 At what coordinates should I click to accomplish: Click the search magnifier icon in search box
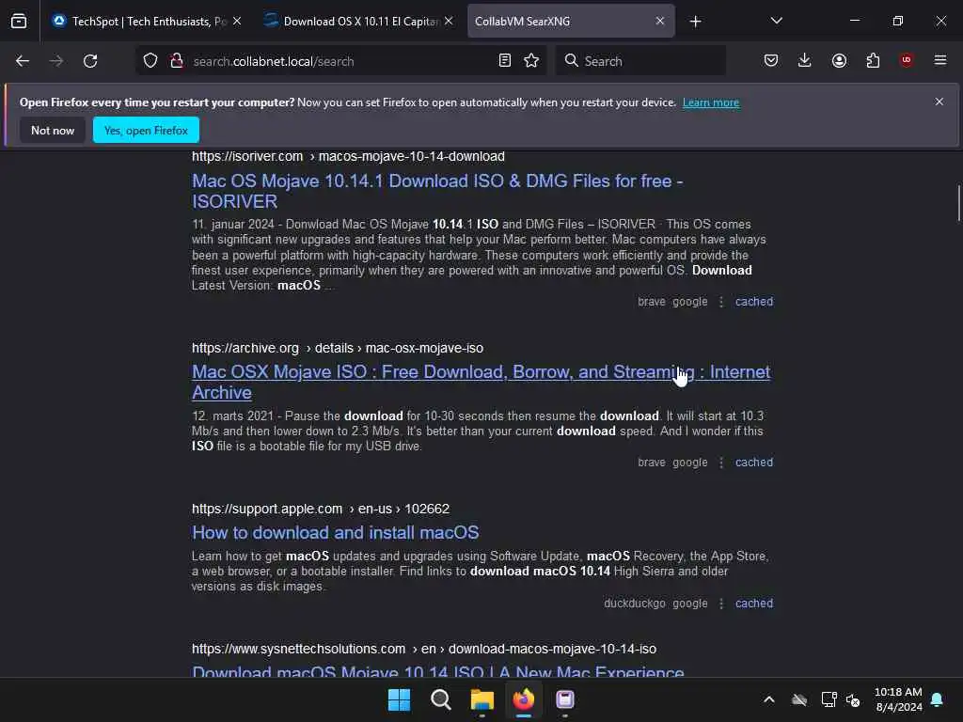(571, 61)
